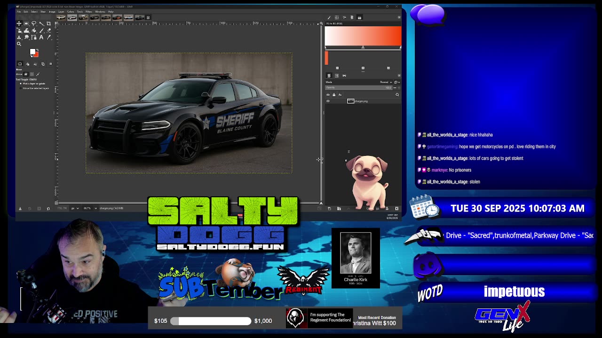Zoom out in gradient editor
The image size is (602, 338).
(x=337, y=68)
